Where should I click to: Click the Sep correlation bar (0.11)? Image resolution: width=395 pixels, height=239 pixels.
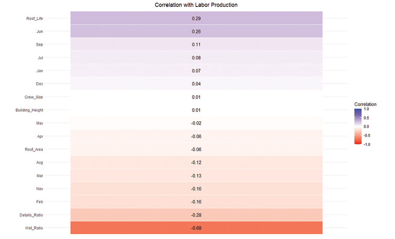tap(196, 45)
